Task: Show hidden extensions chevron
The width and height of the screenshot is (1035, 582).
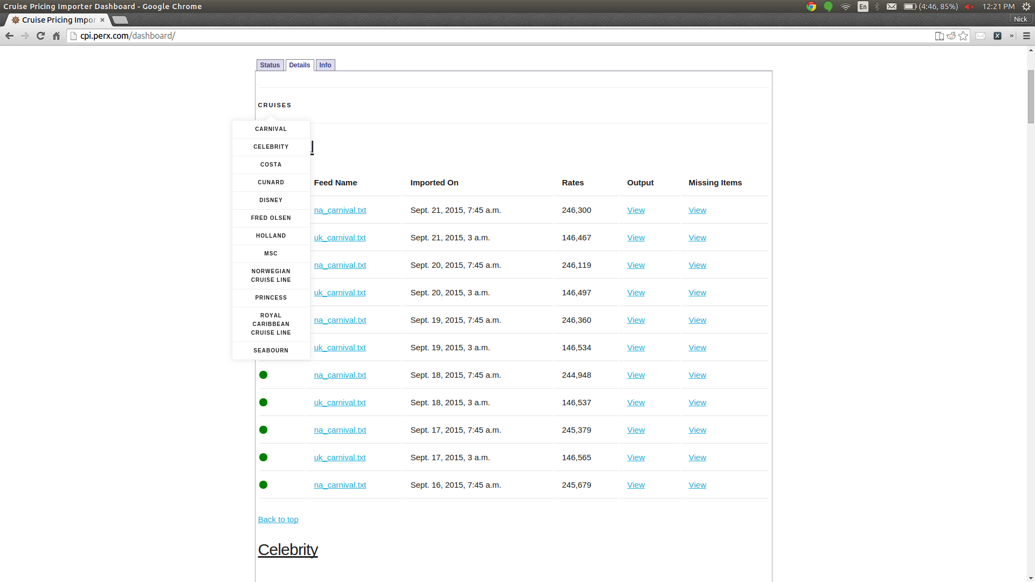Action: tap(1012, 36)
